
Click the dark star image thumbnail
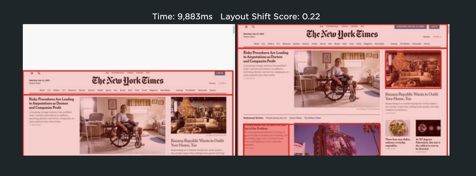428,128
